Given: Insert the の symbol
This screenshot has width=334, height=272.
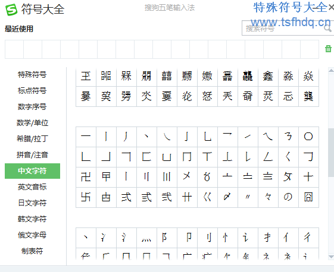Looking at the screenshot, I should (288, 197).
